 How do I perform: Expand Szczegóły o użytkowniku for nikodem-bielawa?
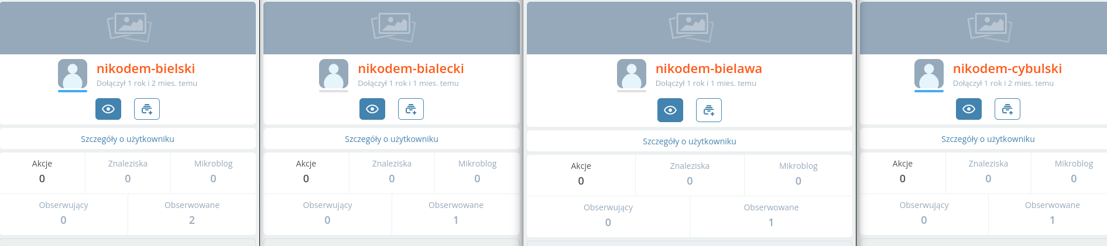coord(690,141)
